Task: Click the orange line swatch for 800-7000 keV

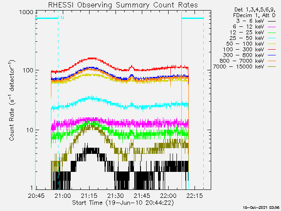Action: (272, 61)
